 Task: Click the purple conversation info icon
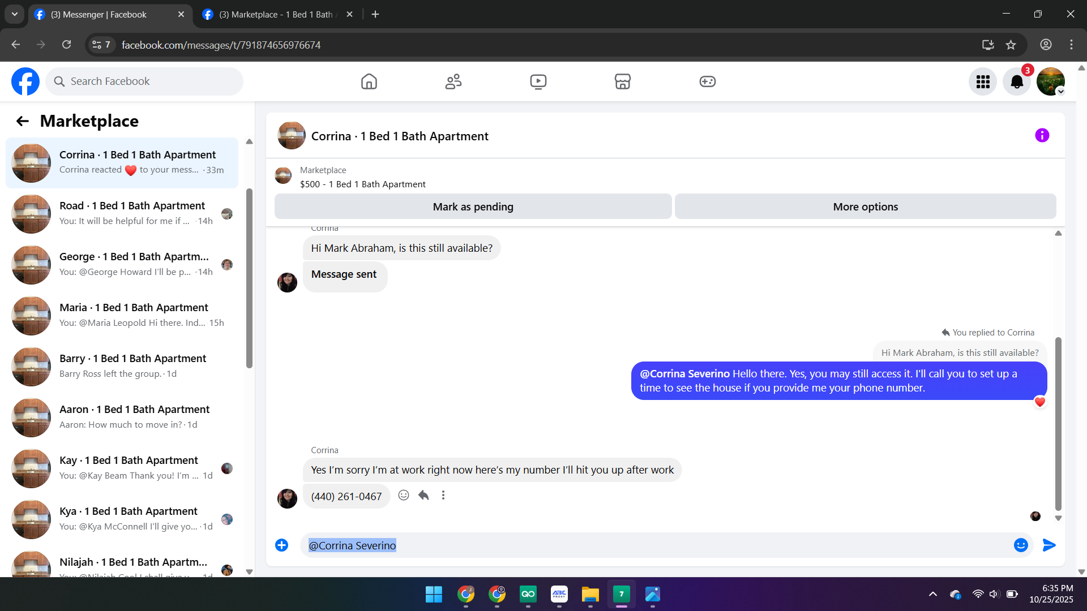coord(1042,135)
